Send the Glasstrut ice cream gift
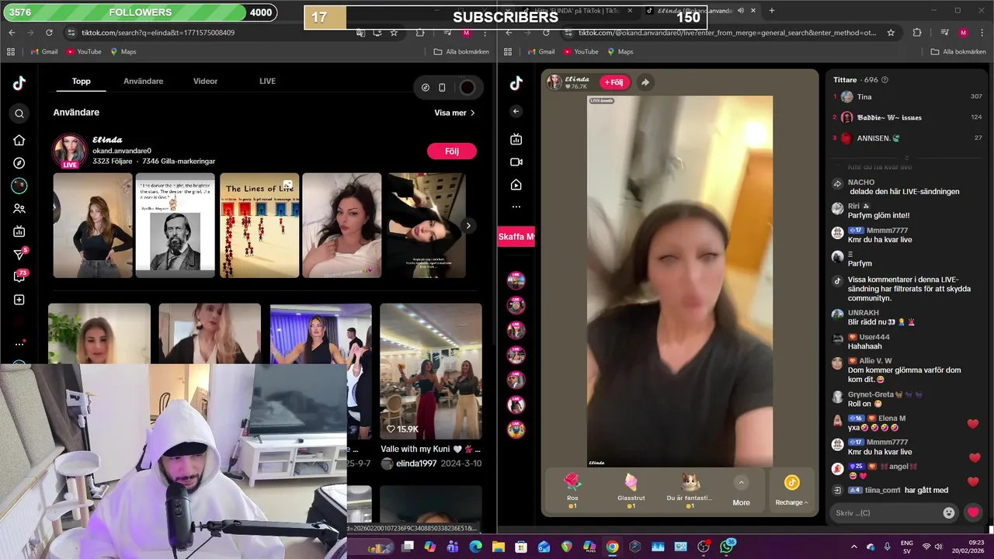 [631, 490]
